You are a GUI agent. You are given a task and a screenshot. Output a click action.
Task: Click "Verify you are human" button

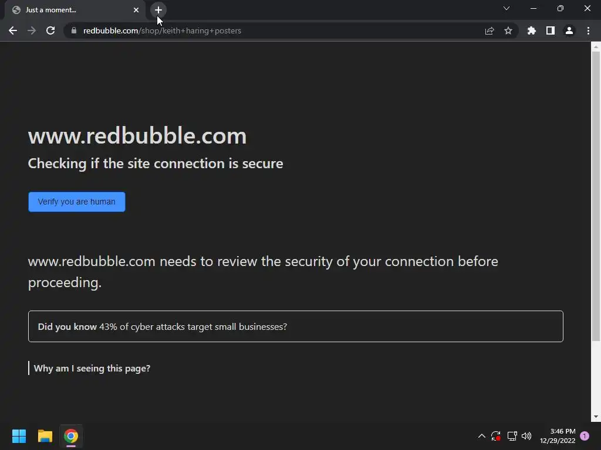tap(77, 202)
